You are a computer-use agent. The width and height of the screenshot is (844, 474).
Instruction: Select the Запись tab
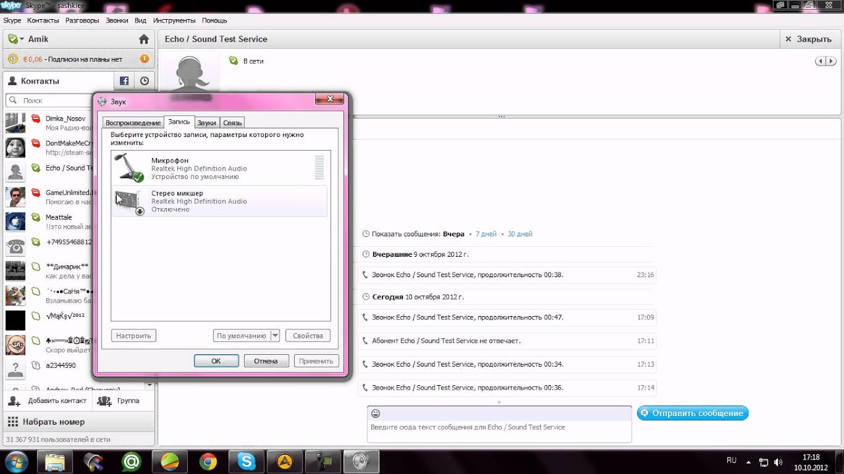tap(179, 122)
